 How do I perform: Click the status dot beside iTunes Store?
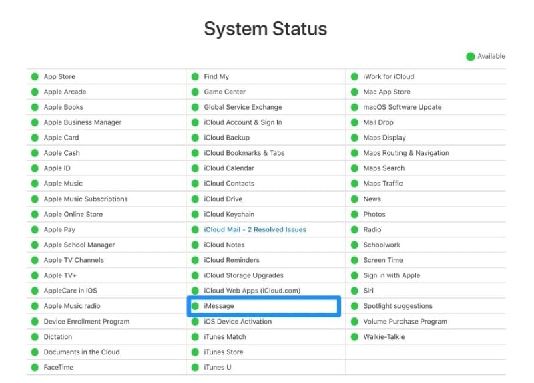(195, 352)
